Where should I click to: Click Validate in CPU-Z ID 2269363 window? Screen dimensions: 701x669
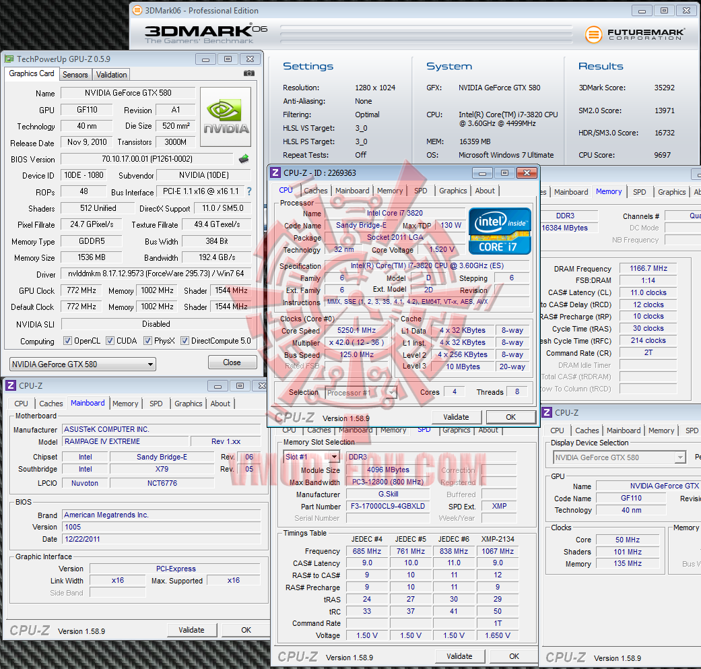coord(456,417)
